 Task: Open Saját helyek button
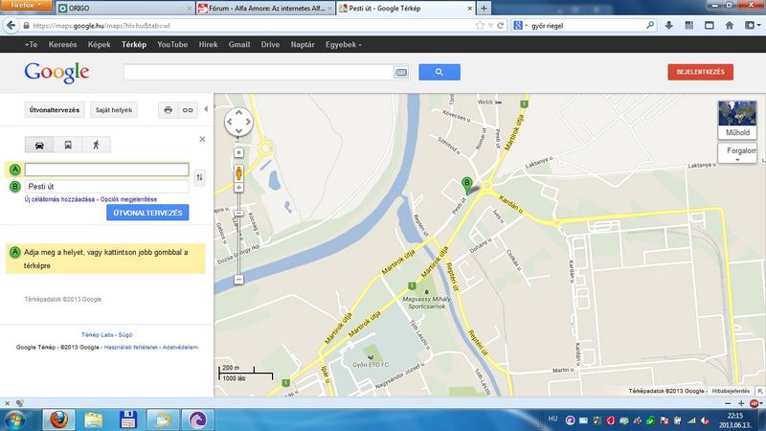pyautogui.click(x=114, y=110)
